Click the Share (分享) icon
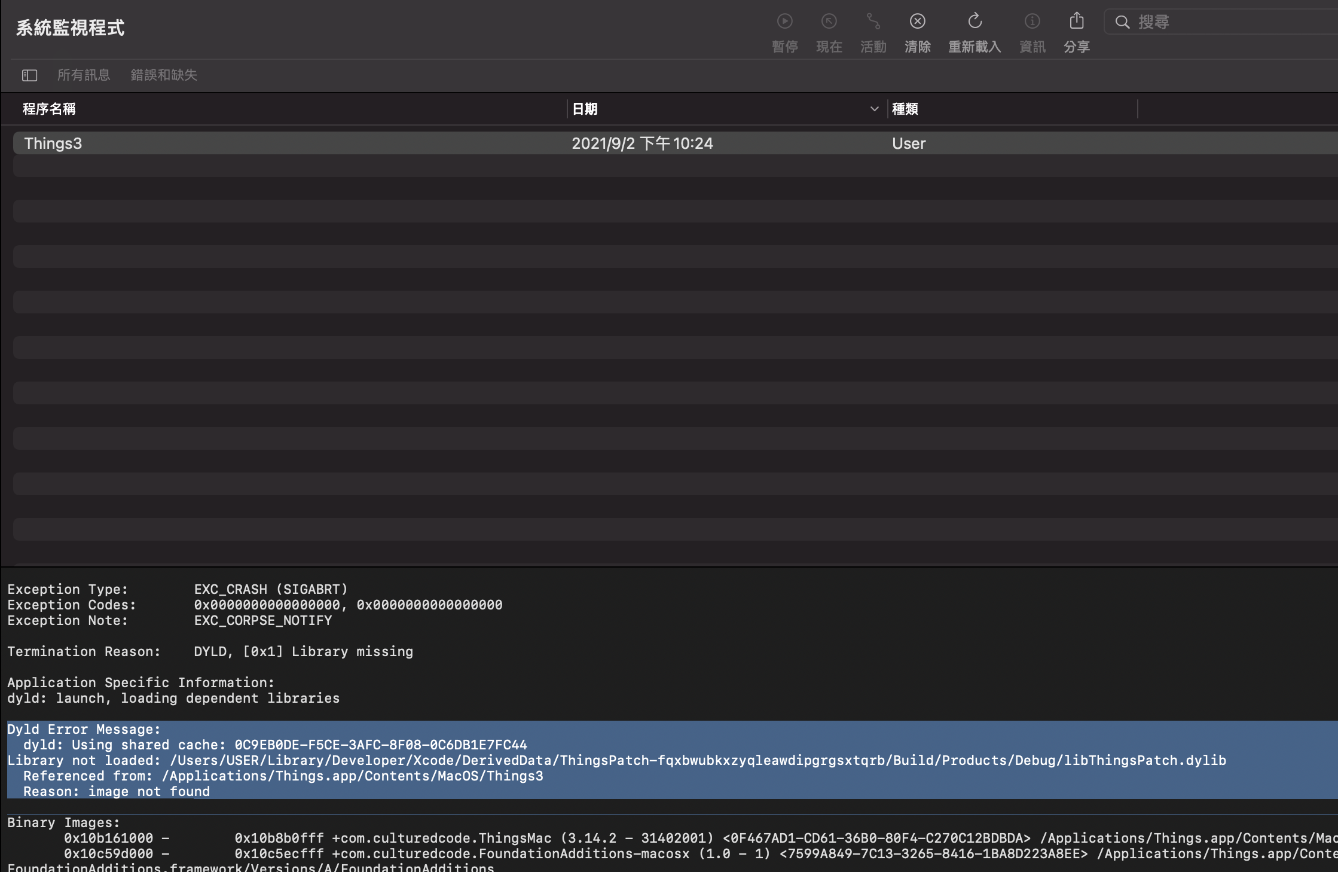Image resolution: width=1338 pixels, height=872 pixels. (x=1076, y=20)
